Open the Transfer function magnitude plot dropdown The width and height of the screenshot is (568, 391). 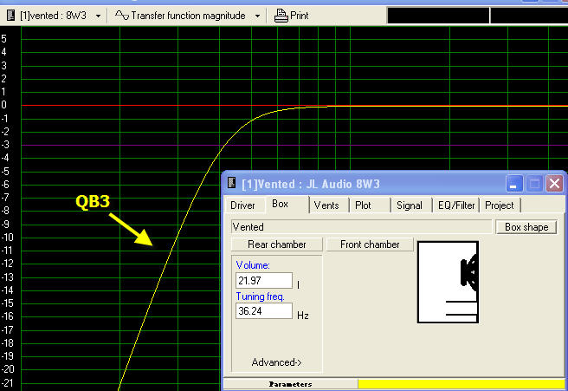coord(257,16)
